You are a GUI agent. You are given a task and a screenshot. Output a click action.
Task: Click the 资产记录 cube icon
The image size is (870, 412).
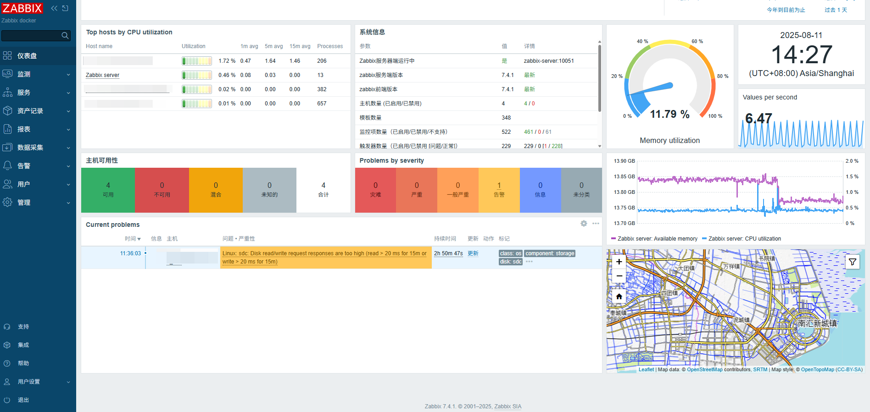click(x=7, y=110)
